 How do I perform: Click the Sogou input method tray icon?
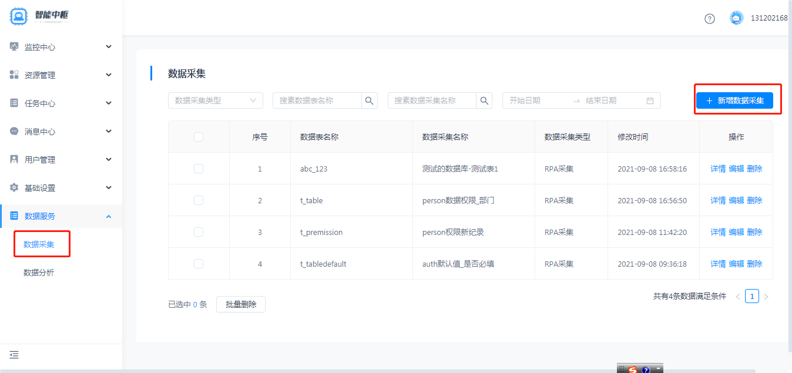(x=633, y=369)
